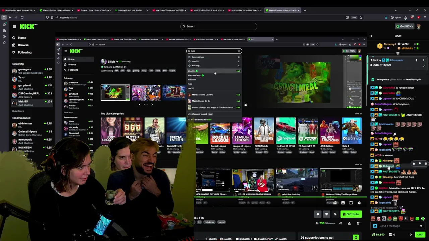Click AstroNotAgain in the gifted sub notice

point(413,80)
